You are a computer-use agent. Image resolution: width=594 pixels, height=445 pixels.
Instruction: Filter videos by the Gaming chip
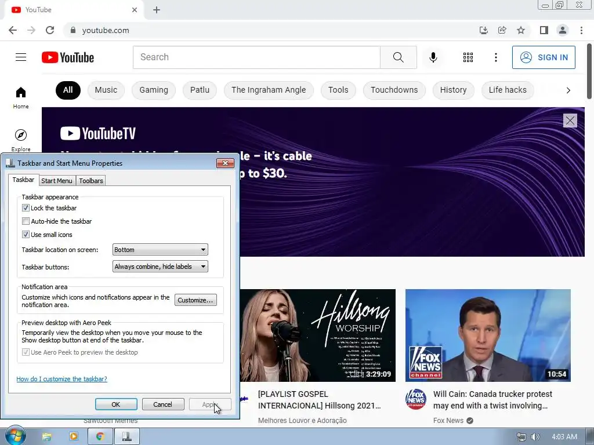(154, 90)
